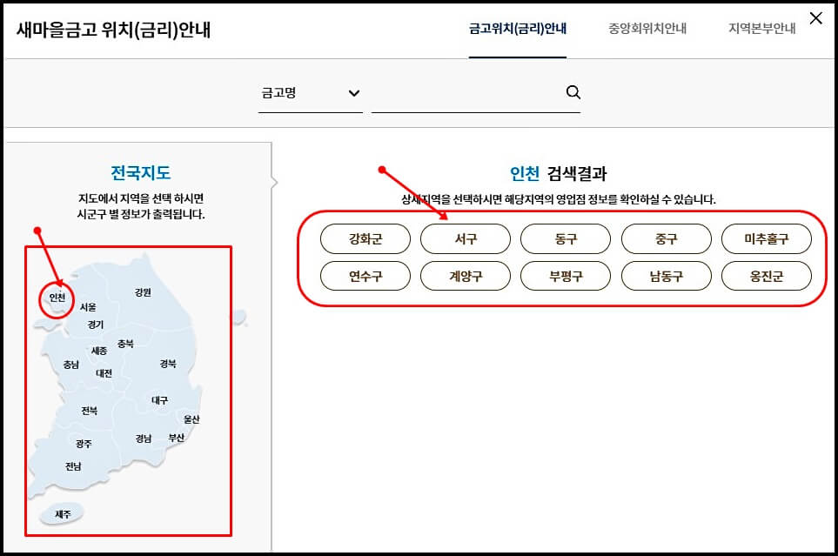This screenshot has width=838, height=556.
Task: Choose 울산 on the national map
Action: pyautogui.click(x=191, y=419)
